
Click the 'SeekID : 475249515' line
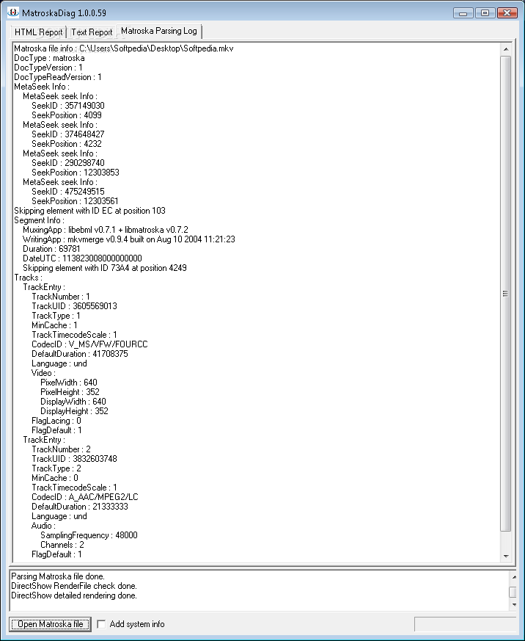click(x=67, y=192)
